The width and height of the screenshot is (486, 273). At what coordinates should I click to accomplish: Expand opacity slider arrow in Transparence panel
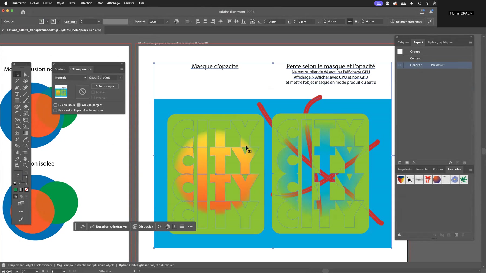120,77
